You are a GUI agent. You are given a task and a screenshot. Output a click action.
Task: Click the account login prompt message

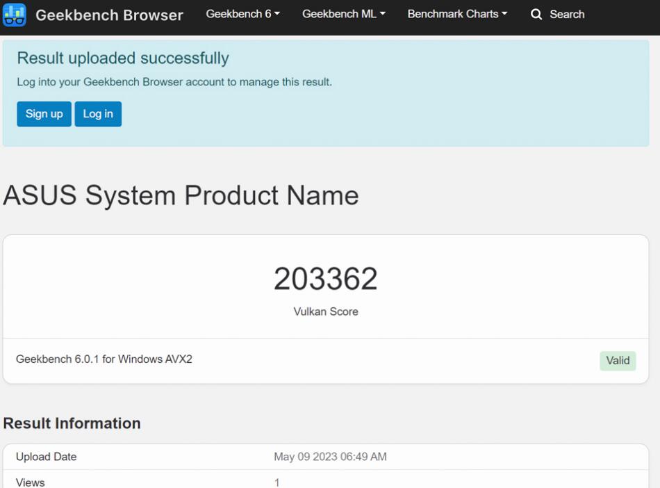click(x=174, y=82)
